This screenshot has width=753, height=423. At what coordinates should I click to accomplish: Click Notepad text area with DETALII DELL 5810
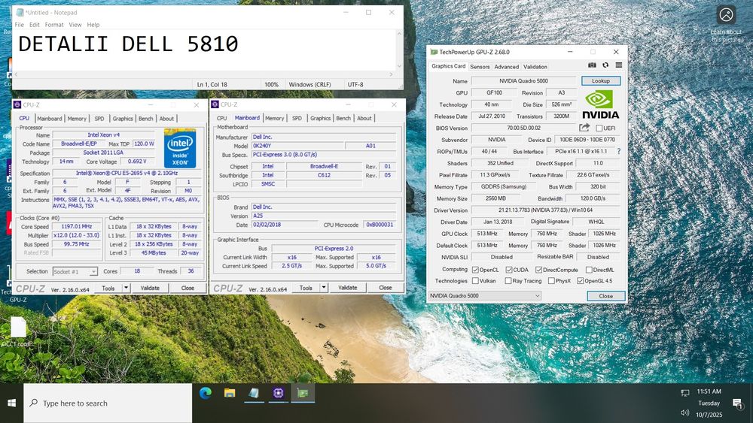[x=204, y=50]
